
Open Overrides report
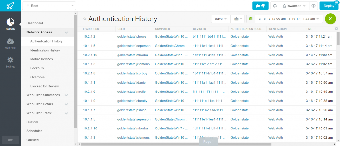pyautogui.click(x=37, y=77)
